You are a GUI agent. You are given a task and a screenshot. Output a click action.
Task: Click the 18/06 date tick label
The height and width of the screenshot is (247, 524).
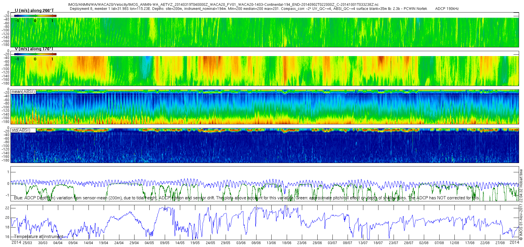coord(287,243)
